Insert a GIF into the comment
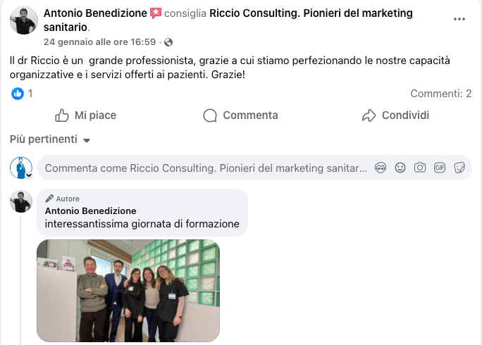 (x=440, y=168)
